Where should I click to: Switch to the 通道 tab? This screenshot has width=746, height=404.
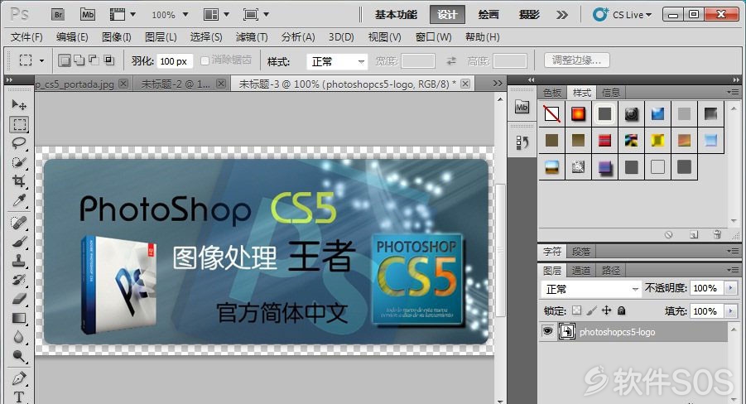pos(580,271)
